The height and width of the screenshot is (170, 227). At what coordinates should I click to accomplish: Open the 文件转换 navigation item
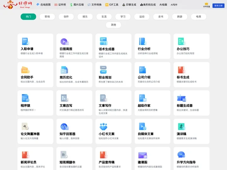95,5
